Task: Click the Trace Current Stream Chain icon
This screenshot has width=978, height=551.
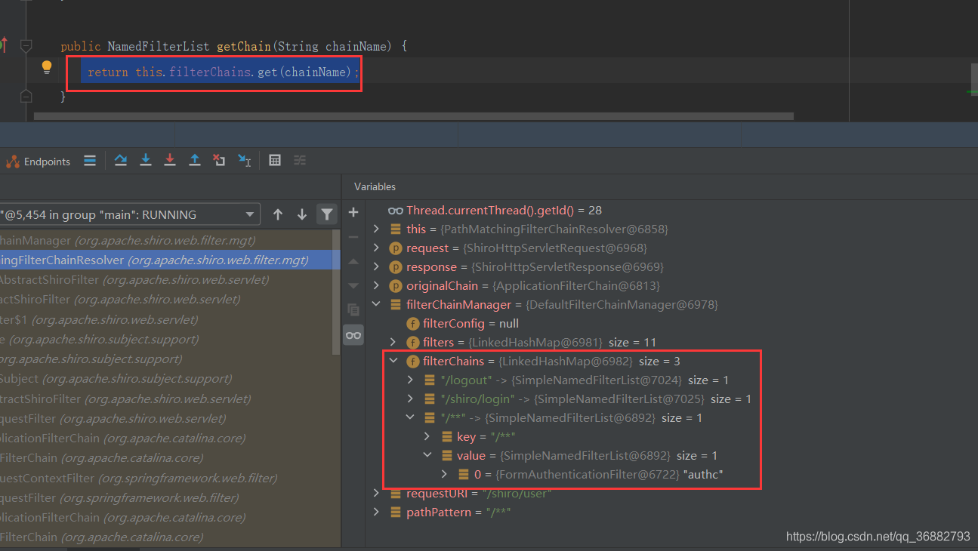Action: (300, 160)
